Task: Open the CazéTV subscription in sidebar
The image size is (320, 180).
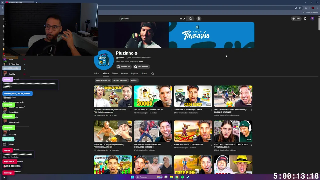Action: 12,74
